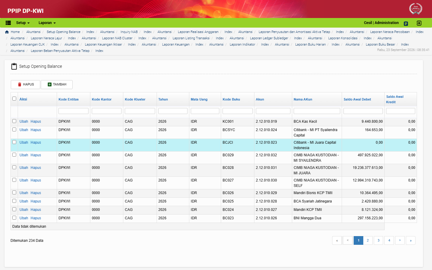Click the TAMBAH button
Viewport: 432px width, 270px height.
point(57,85)
